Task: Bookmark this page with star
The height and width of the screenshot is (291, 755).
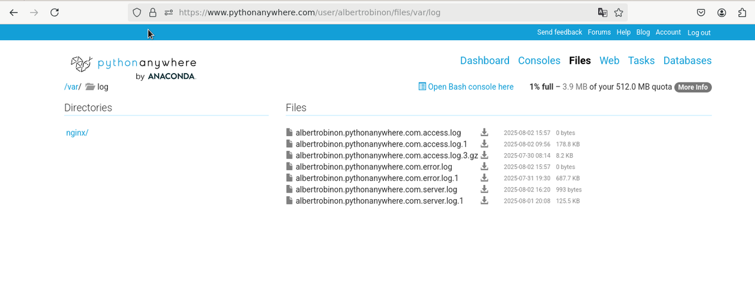Action: pyautogui.click(x=619, y=12)
